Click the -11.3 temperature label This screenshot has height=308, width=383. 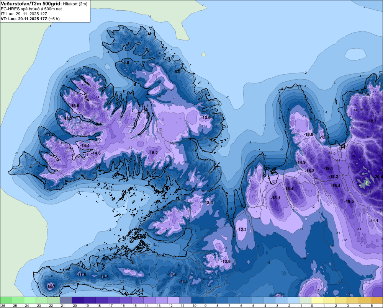(x=172, y=275)
